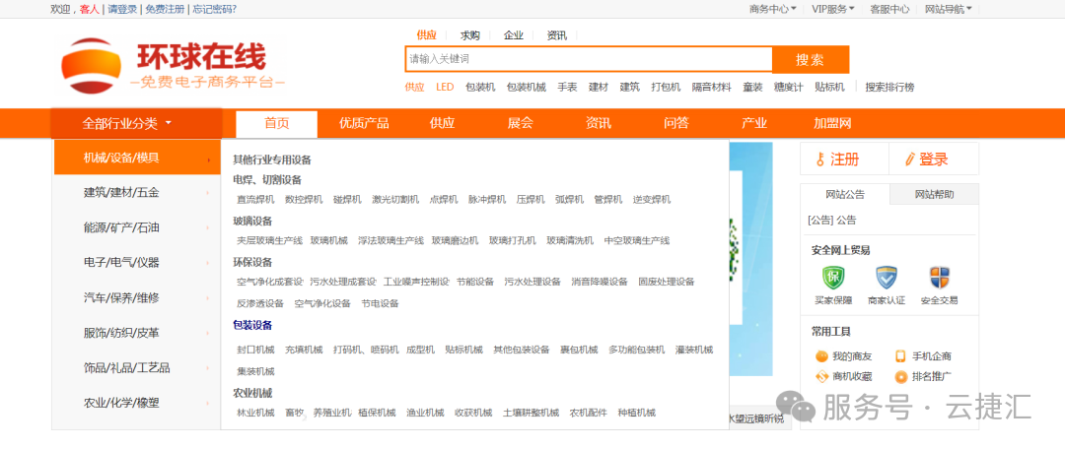Open 排名推广 tool icon

coord(900,376)
